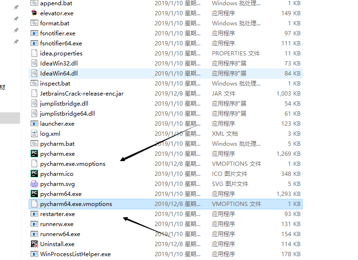The width and height of the screenshot is (358, 260).
Task: Click the XML 文档 type cell
Action: coord(225,133)
